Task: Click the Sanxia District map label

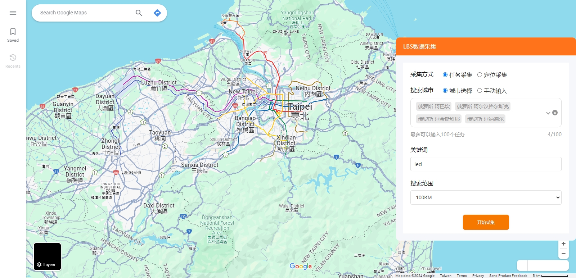Action: pos(200,168)
